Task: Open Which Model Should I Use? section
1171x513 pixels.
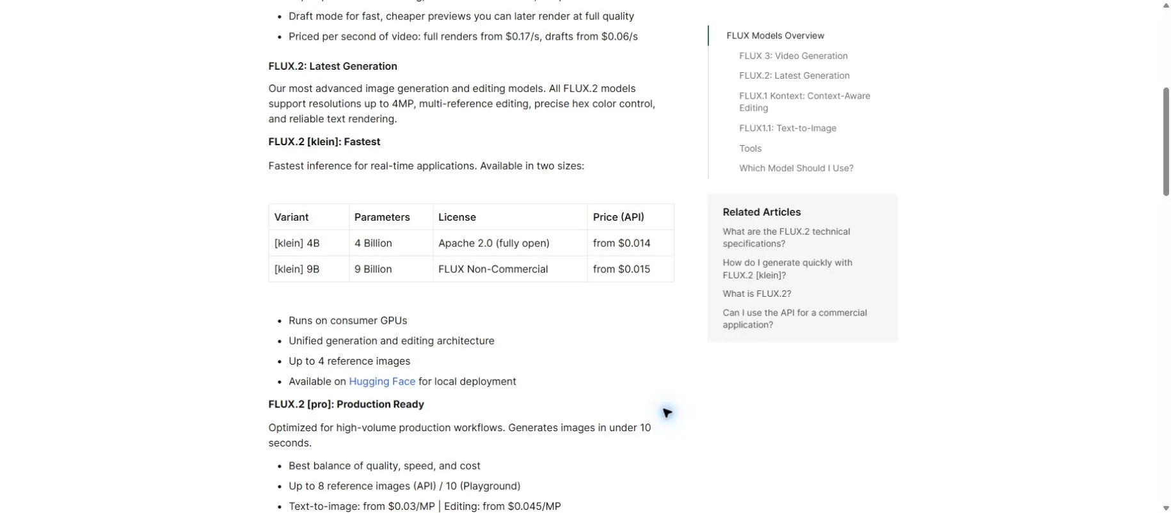Action: [796, 168]
